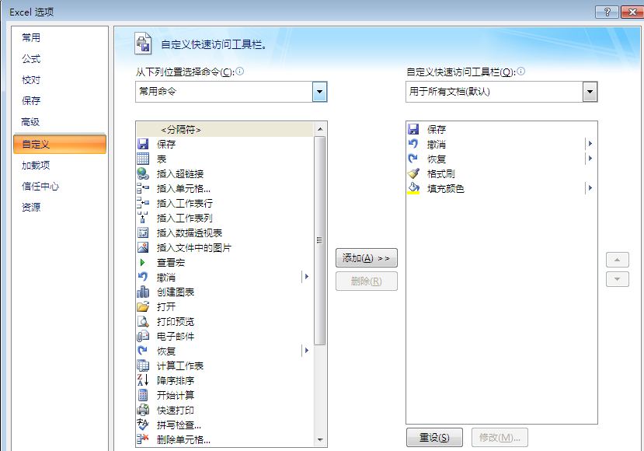Click the 添加(A) >> button
Image resolution: width=644 pixels, height=451 pixels.
(367, 258)
